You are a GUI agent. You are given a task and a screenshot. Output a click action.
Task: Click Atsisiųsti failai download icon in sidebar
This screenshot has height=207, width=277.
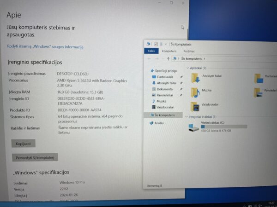coord(154,83)
